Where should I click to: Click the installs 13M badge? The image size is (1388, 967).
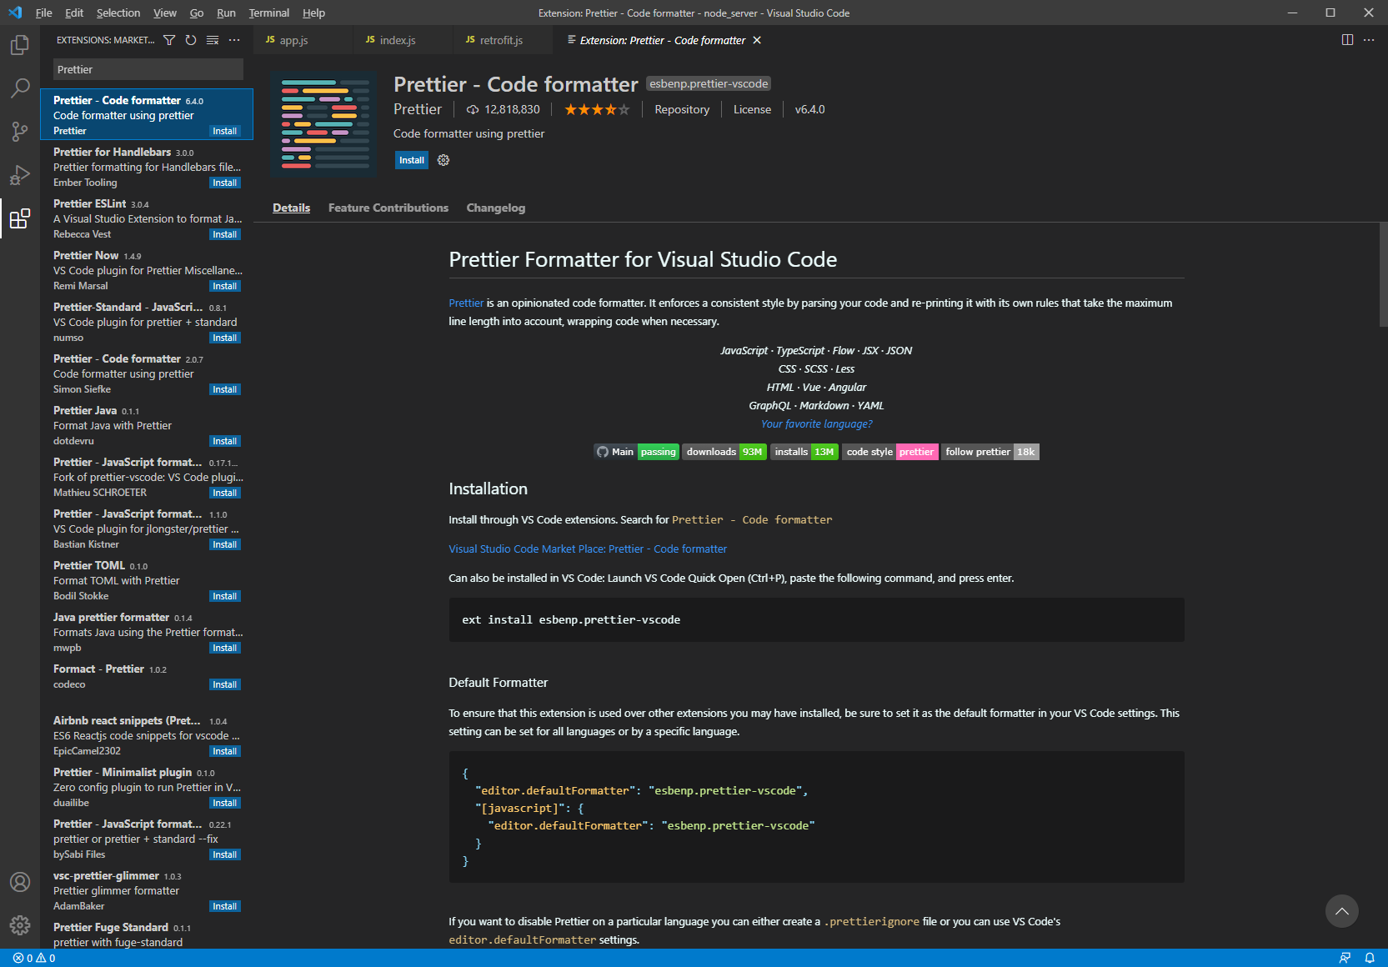804,452
